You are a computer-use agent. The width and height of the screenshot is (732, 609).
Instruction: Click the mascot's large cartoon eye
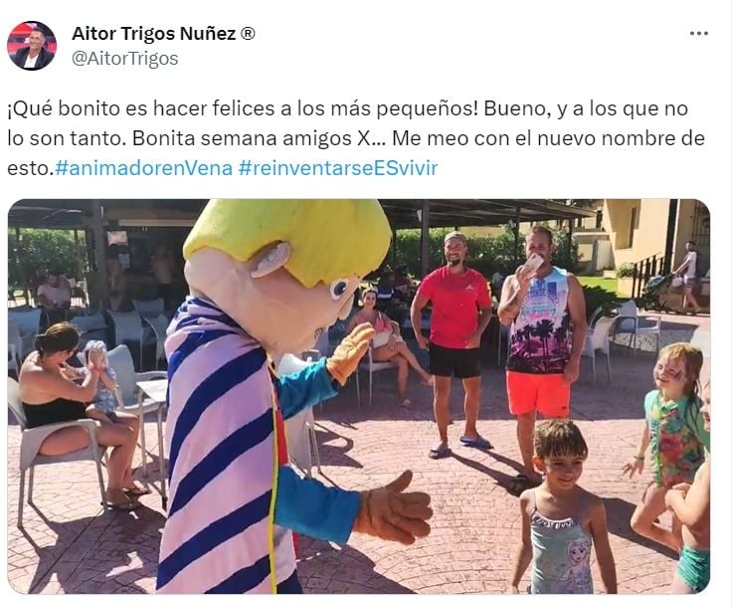(x=339, y=289)
